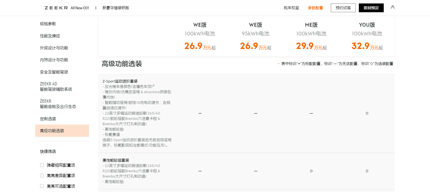The height and width of the screenshot is (192, 430).
Task: Click the Z-Sport运动进阶套装 row title
Action: point(120,81)
